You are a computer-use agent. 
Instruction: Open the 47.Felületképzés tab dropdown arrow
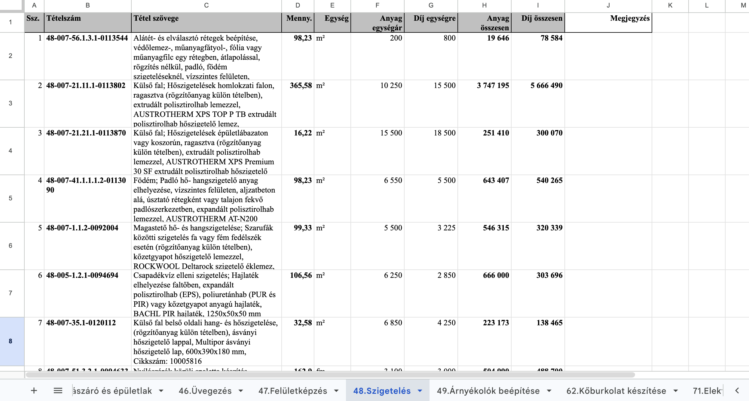point(336,391)
